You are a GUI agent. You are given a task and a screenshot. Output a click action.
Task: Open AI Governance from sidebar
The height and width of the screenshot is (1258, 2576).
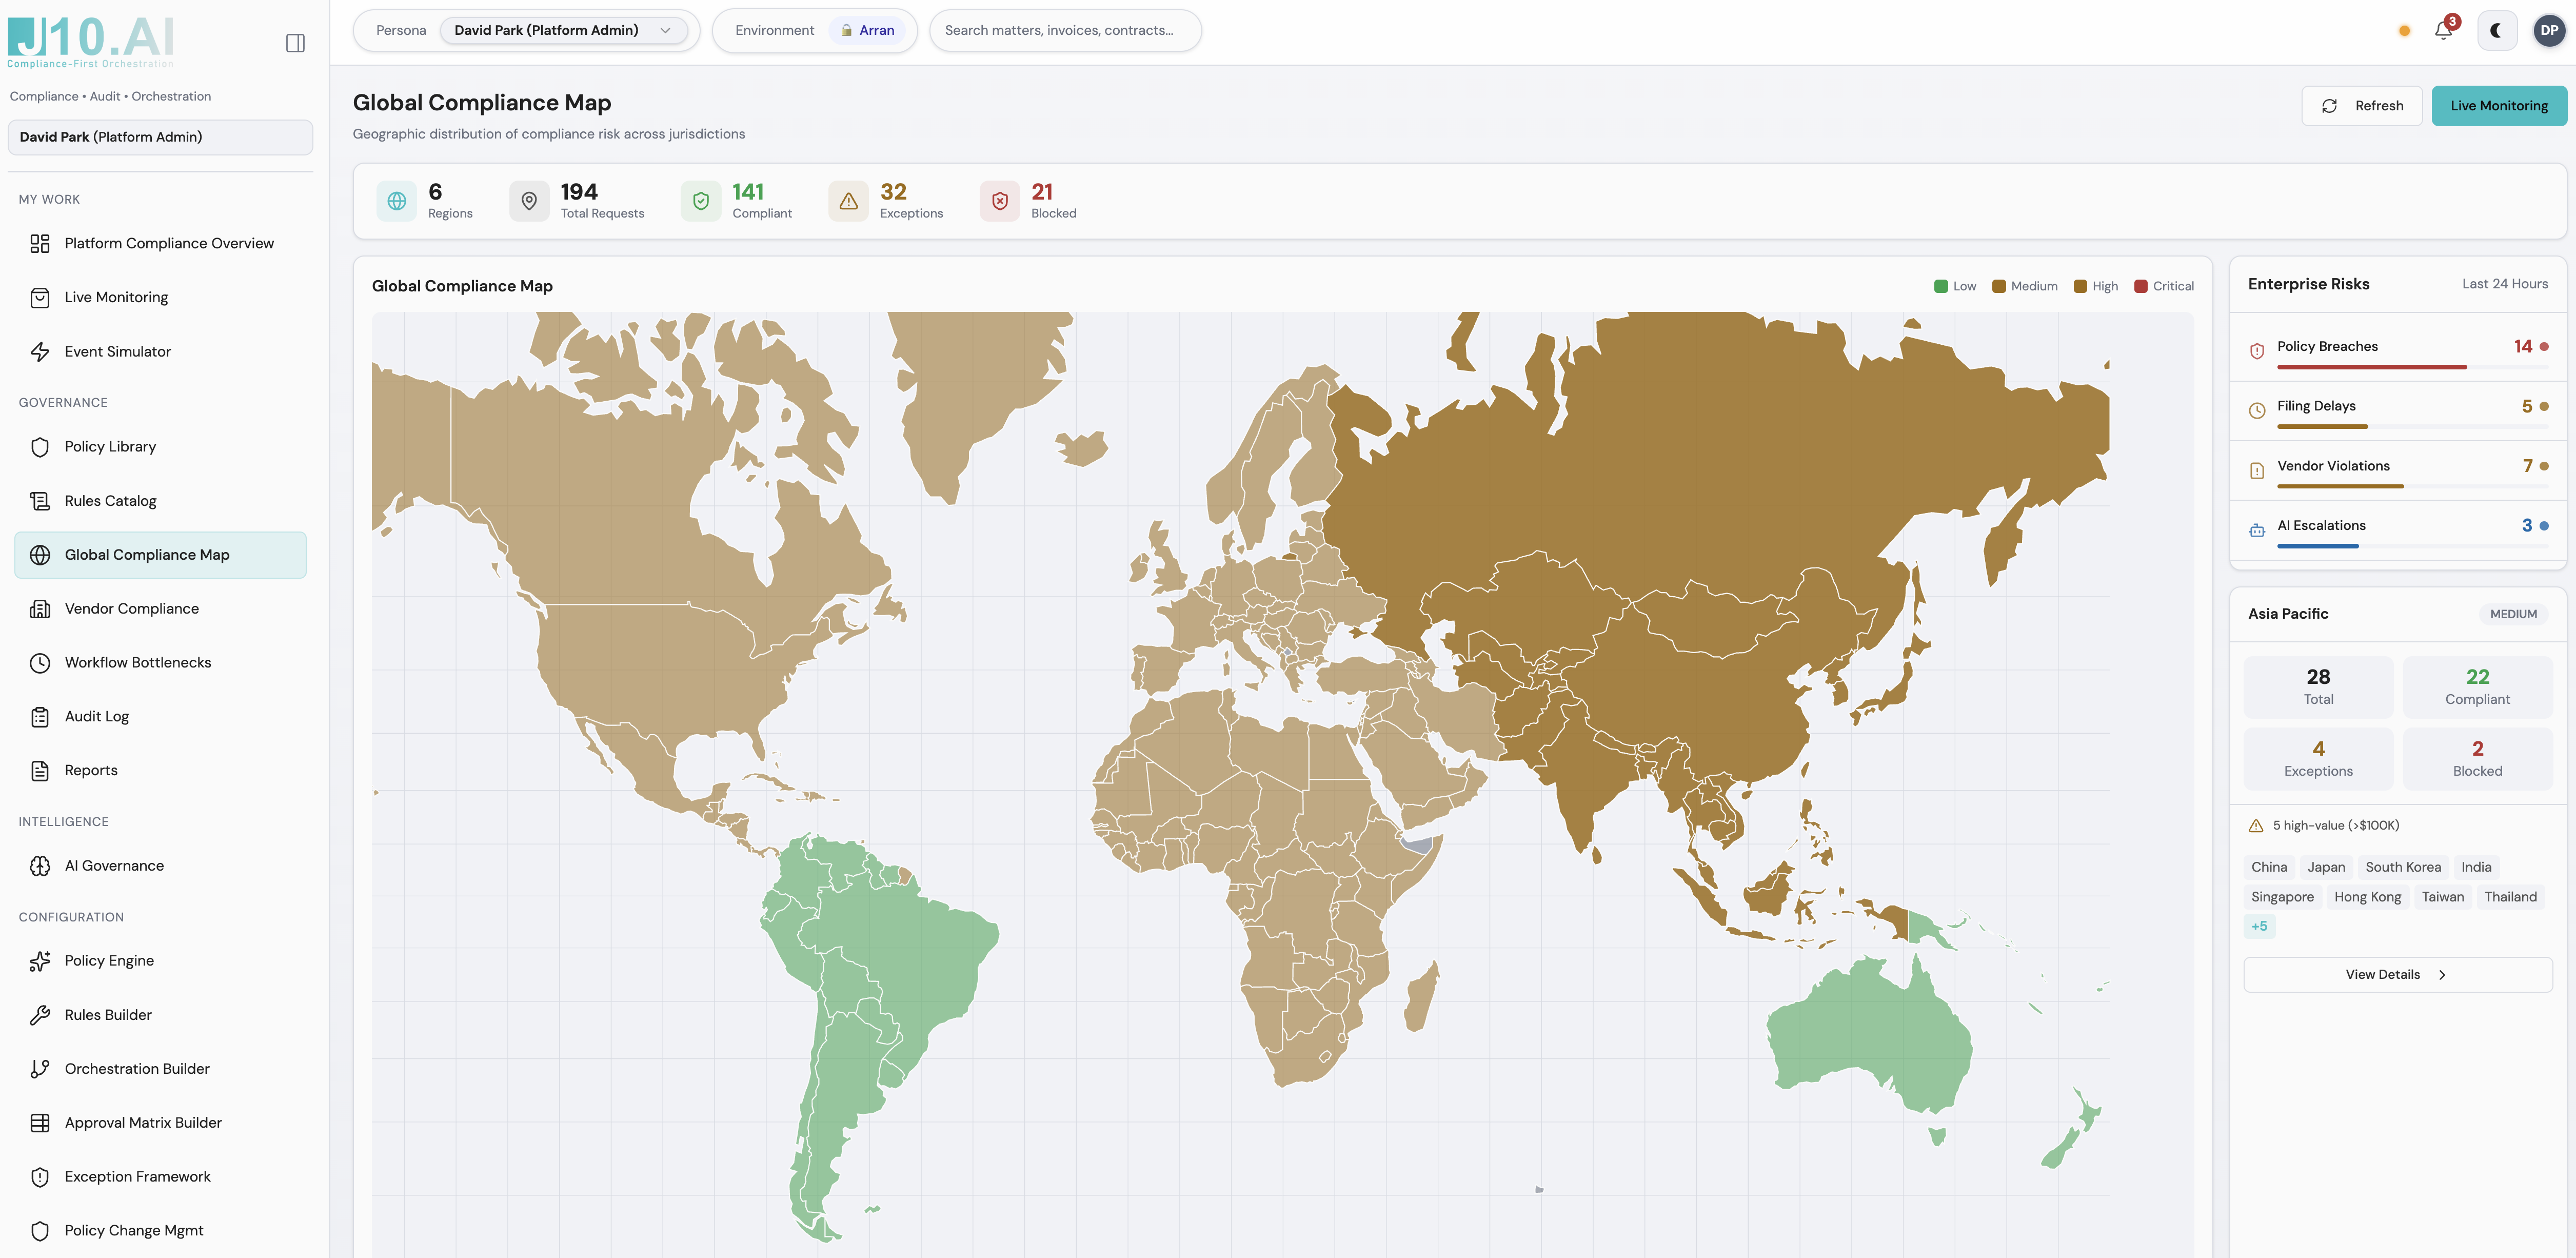pyautogui.click(x=160, y=865)
